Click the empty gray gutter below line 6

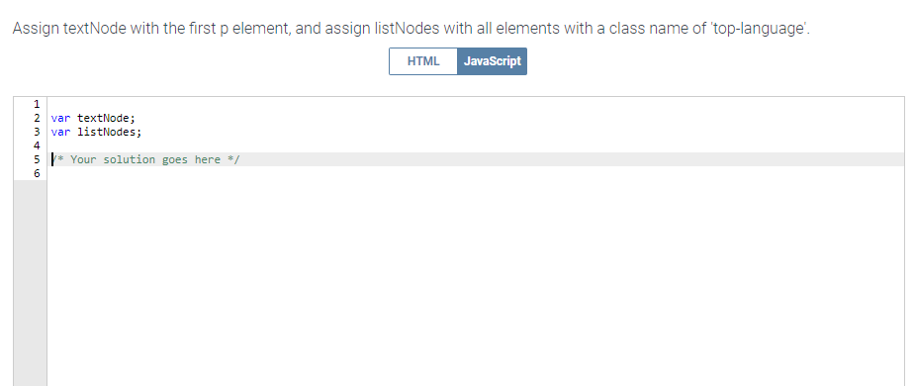[x=31, y=283]
